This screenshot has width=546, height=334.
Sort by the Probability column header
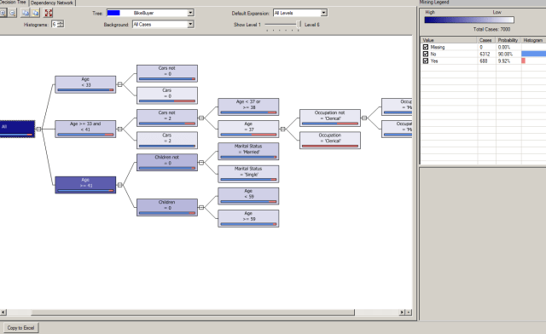point(508,40)
